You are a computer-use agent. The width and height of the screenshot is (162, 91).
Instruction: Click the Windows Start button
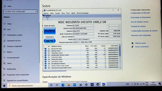click(x=4, y=86)
